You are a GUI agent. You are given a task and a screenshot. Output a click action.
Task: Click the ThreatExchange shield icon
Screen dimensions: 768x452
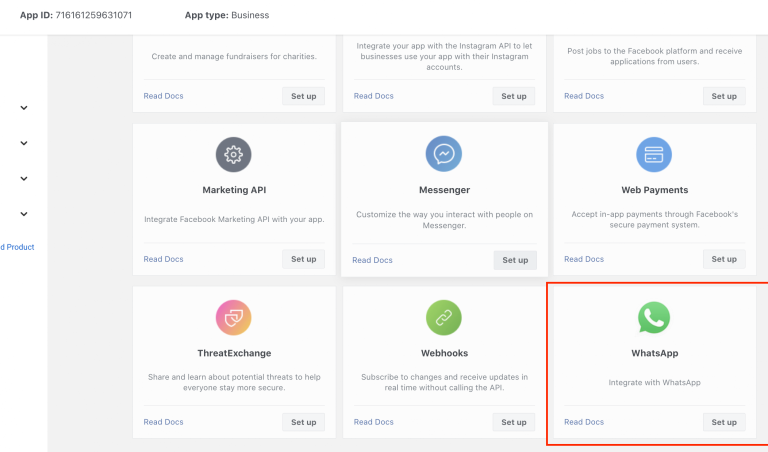233,317
